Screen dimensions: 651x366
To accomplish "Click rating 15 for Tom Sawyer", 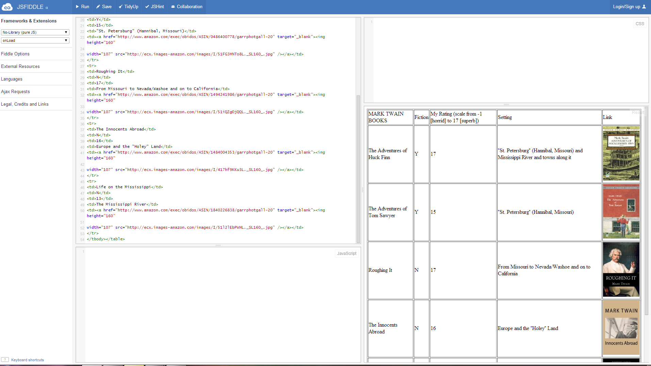I will (463, 212).
